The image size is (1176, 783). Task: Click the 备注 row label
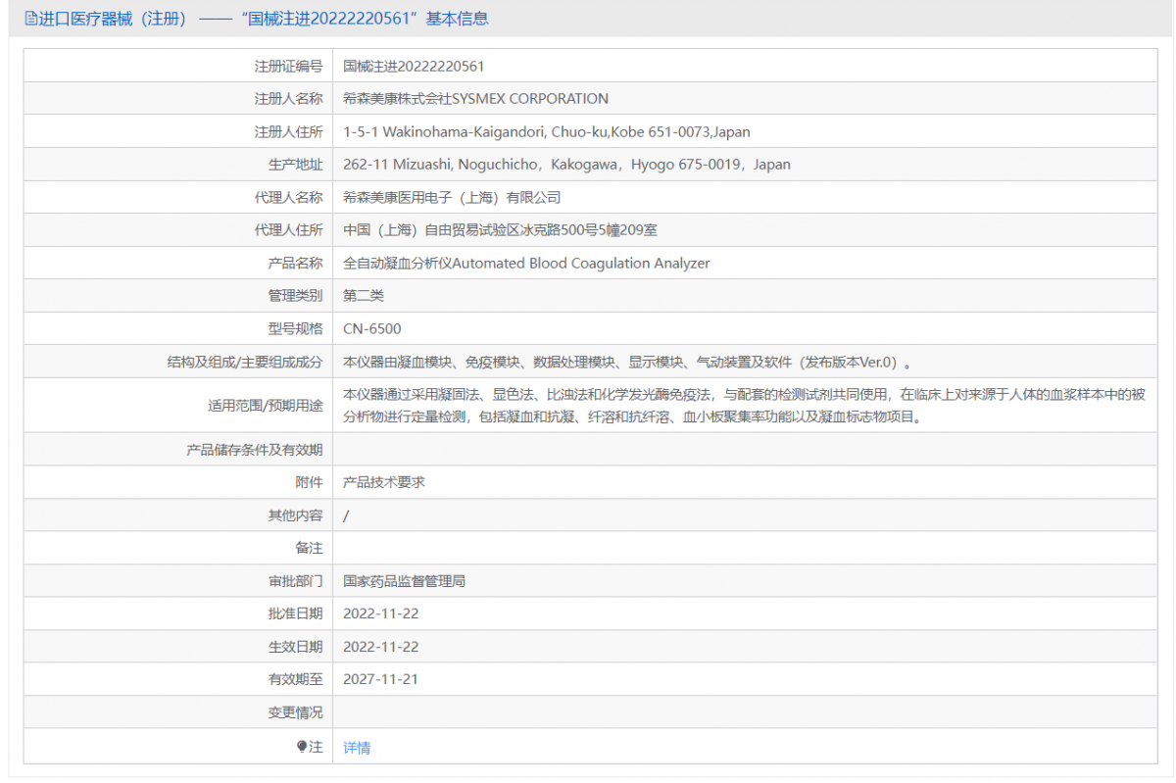tap(309, 548)
